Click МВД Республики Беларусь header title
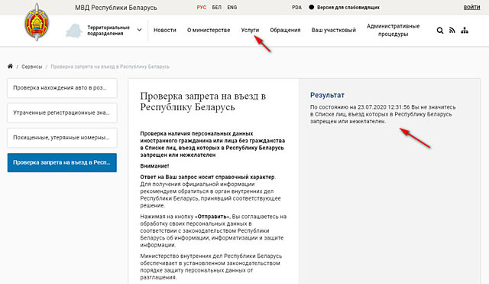This screenshot has width=489, height=284. (116, 8)
